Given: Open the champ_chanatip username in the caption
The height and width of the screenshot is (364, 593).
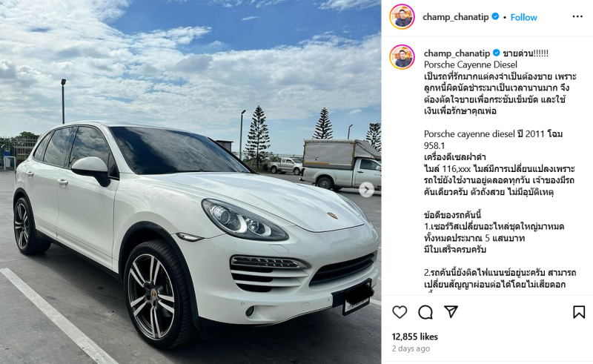Looking at the screenshot, I should pos(457,53).
